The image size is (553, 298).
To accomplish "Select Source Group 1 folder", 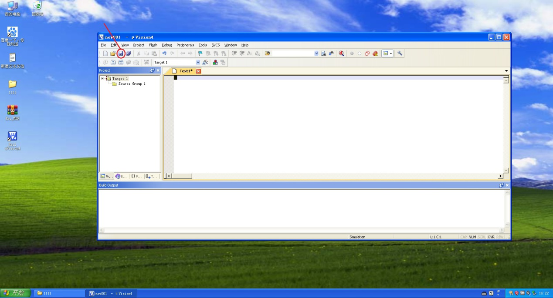I will (x=132, y=84).
